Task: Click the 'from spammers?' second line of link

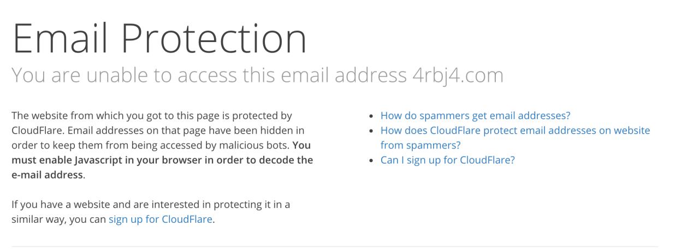Action: point(420,145)
